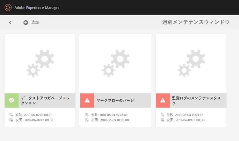Click next-run calendar icon on 監査ログ card
239x141 pixels.
tap(162, 120)
